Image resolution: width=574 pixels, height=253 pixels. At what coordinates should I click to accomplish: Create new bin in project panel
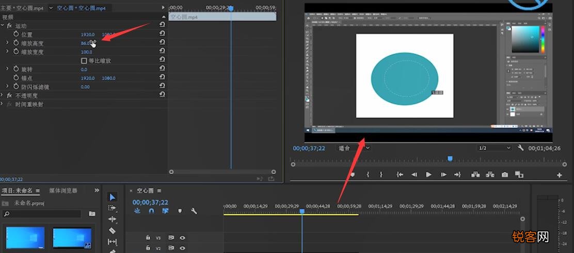click(92, 213)
